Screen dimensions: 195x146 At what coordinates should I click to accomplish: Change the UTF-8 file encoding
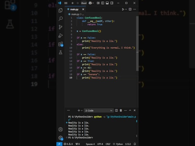pos(100,144)
